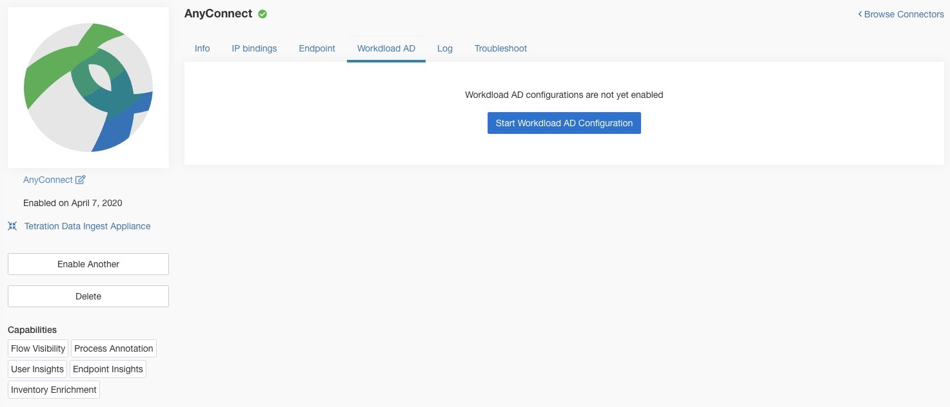The width and height of the screenshot is (950, 407).
Task: Go to the Troubleshoot tab
Action: [x=501, y=48]
